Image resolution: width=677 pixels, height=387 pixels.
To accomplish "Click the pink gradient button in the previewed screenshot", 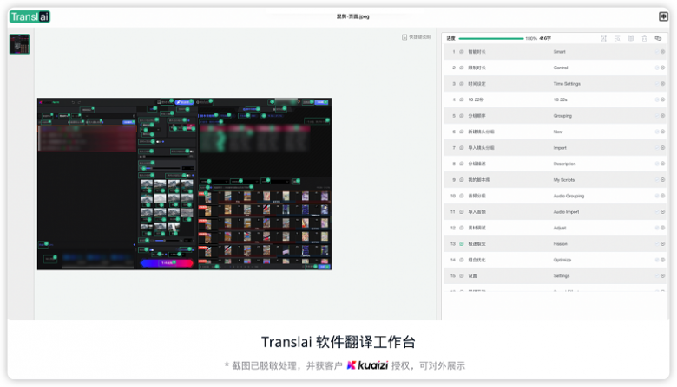I will [x=168, y=262].
